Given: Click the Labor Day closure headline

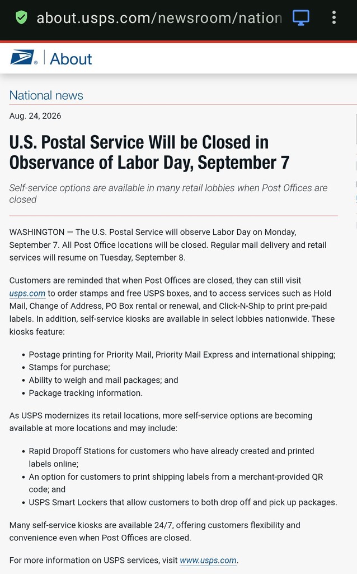Looking at the screenshot, I should click(149, 152).
